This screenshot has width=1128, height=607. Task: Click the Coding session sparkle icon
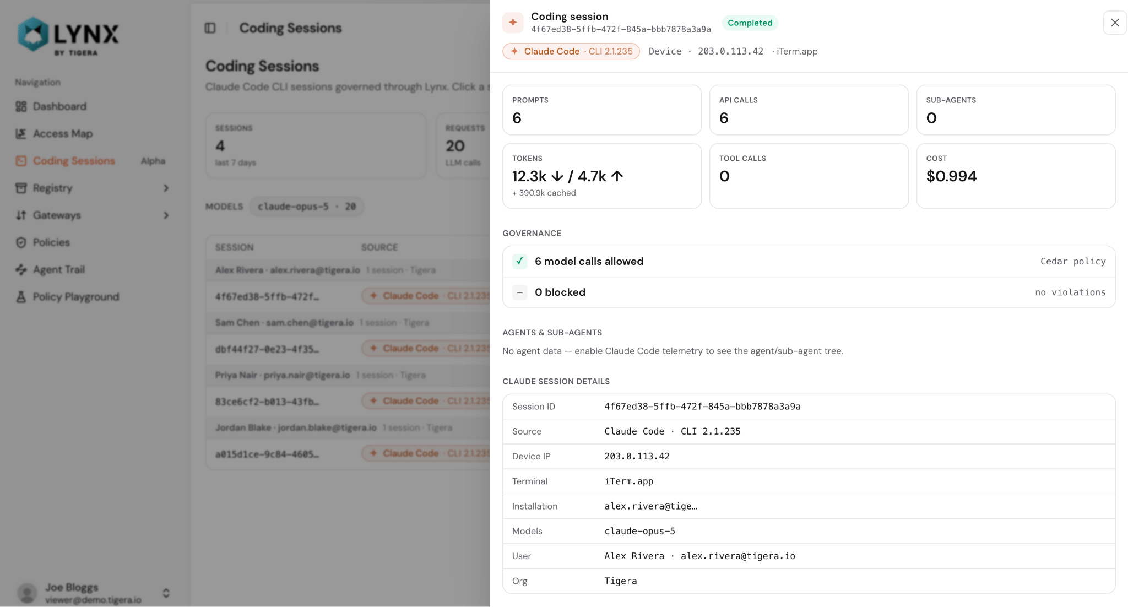[513, 23]
